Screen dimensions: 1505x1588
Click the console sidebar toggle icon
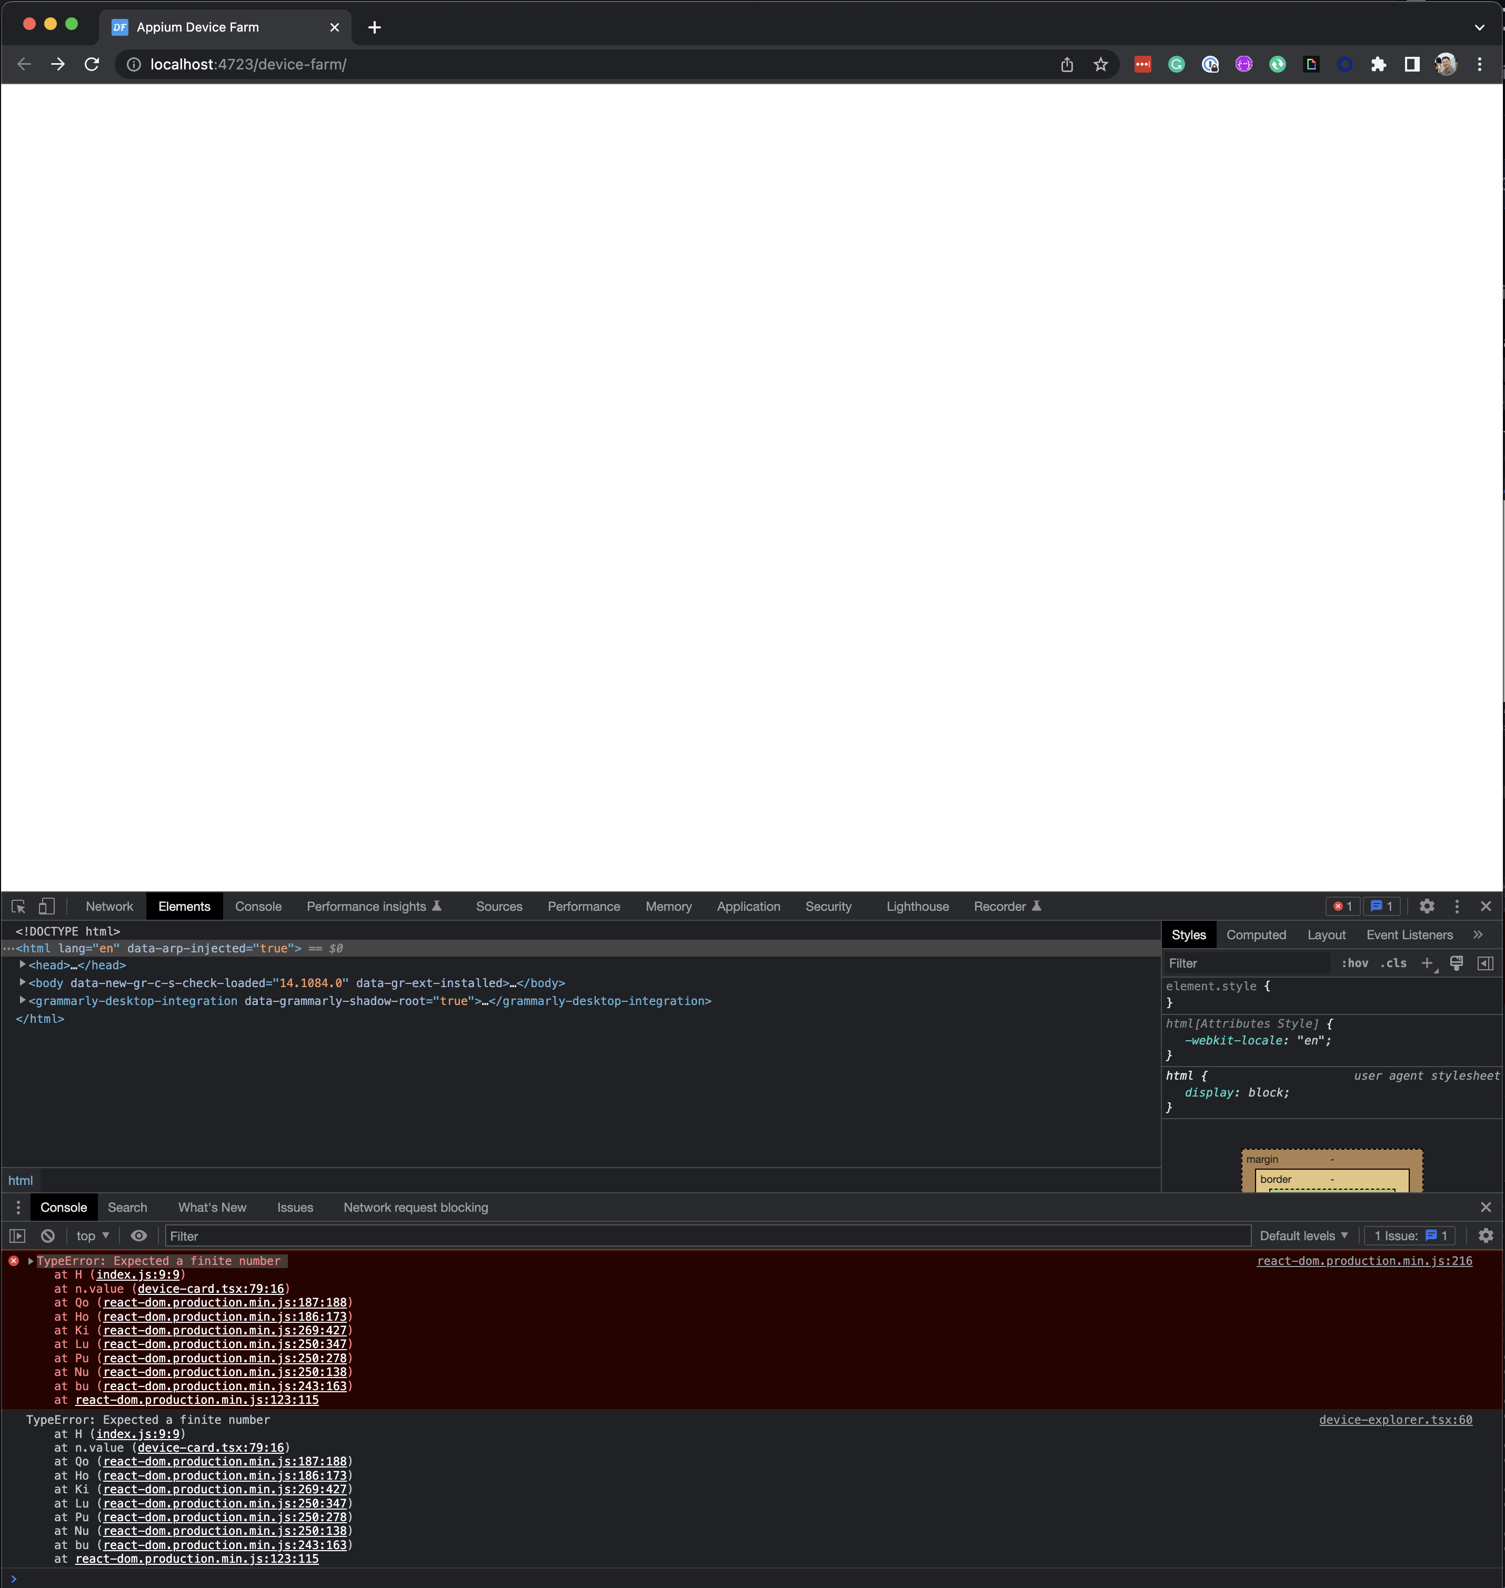[18, 1236]
